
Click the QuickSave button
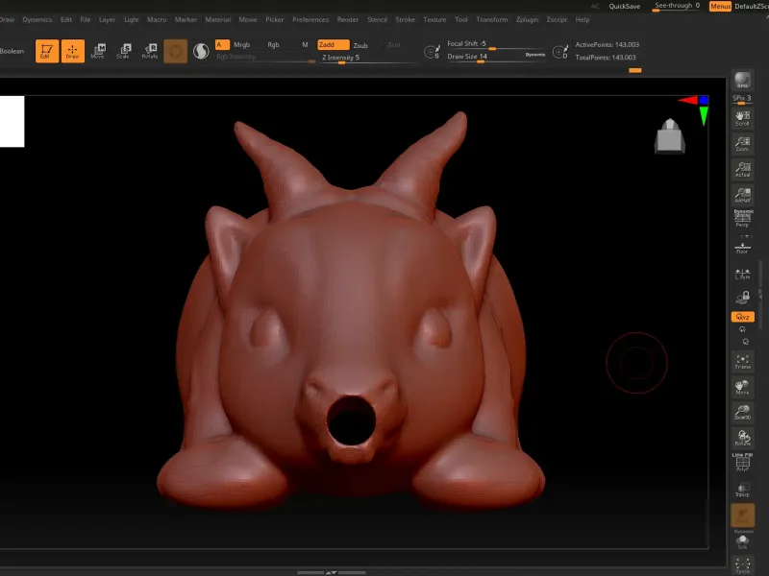pyautogui.click(x=624, y=7)
